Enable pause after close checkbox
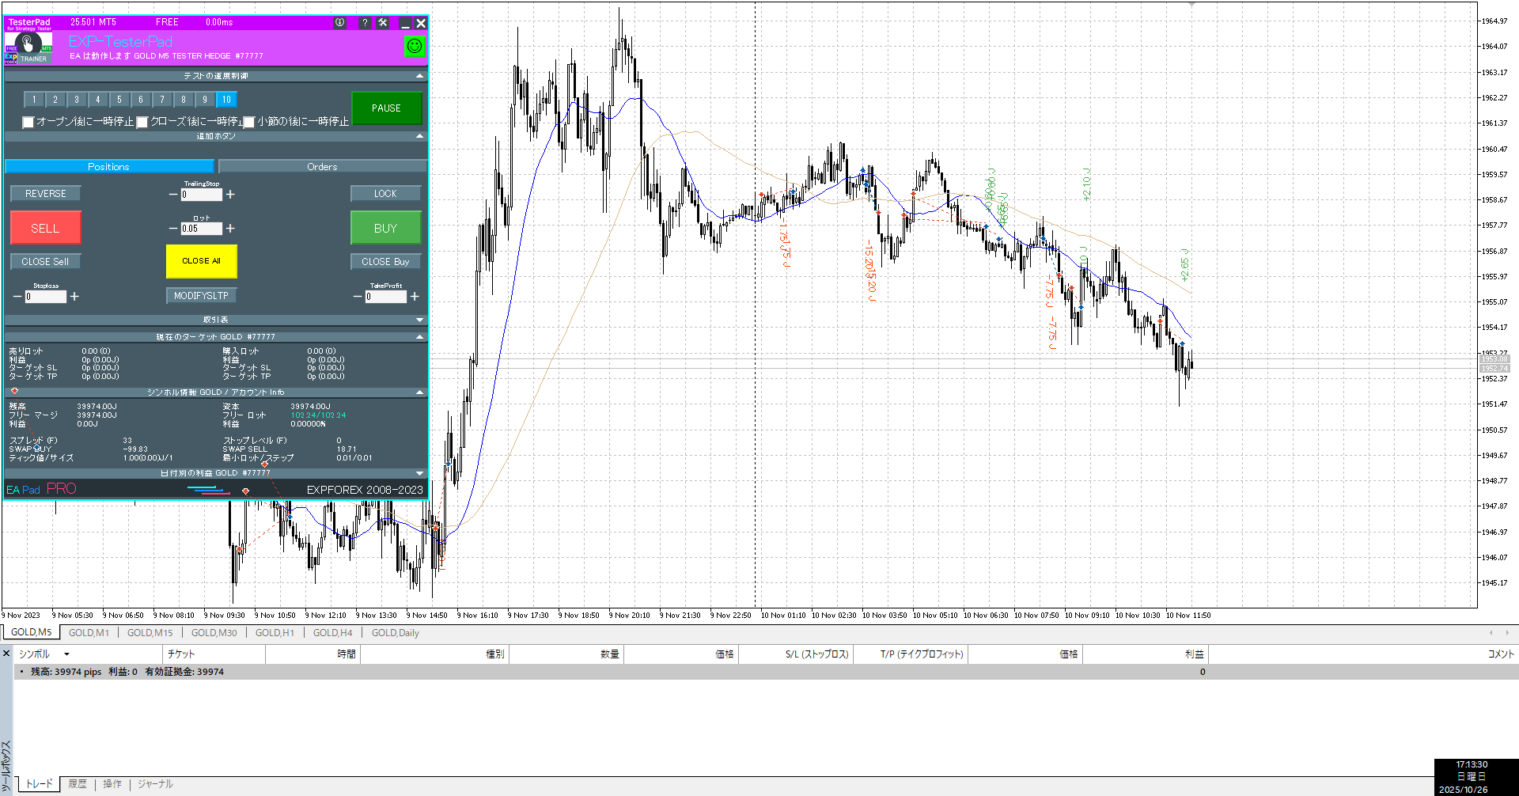Viewport: 1519px width, 796px height. pos(142,122)
